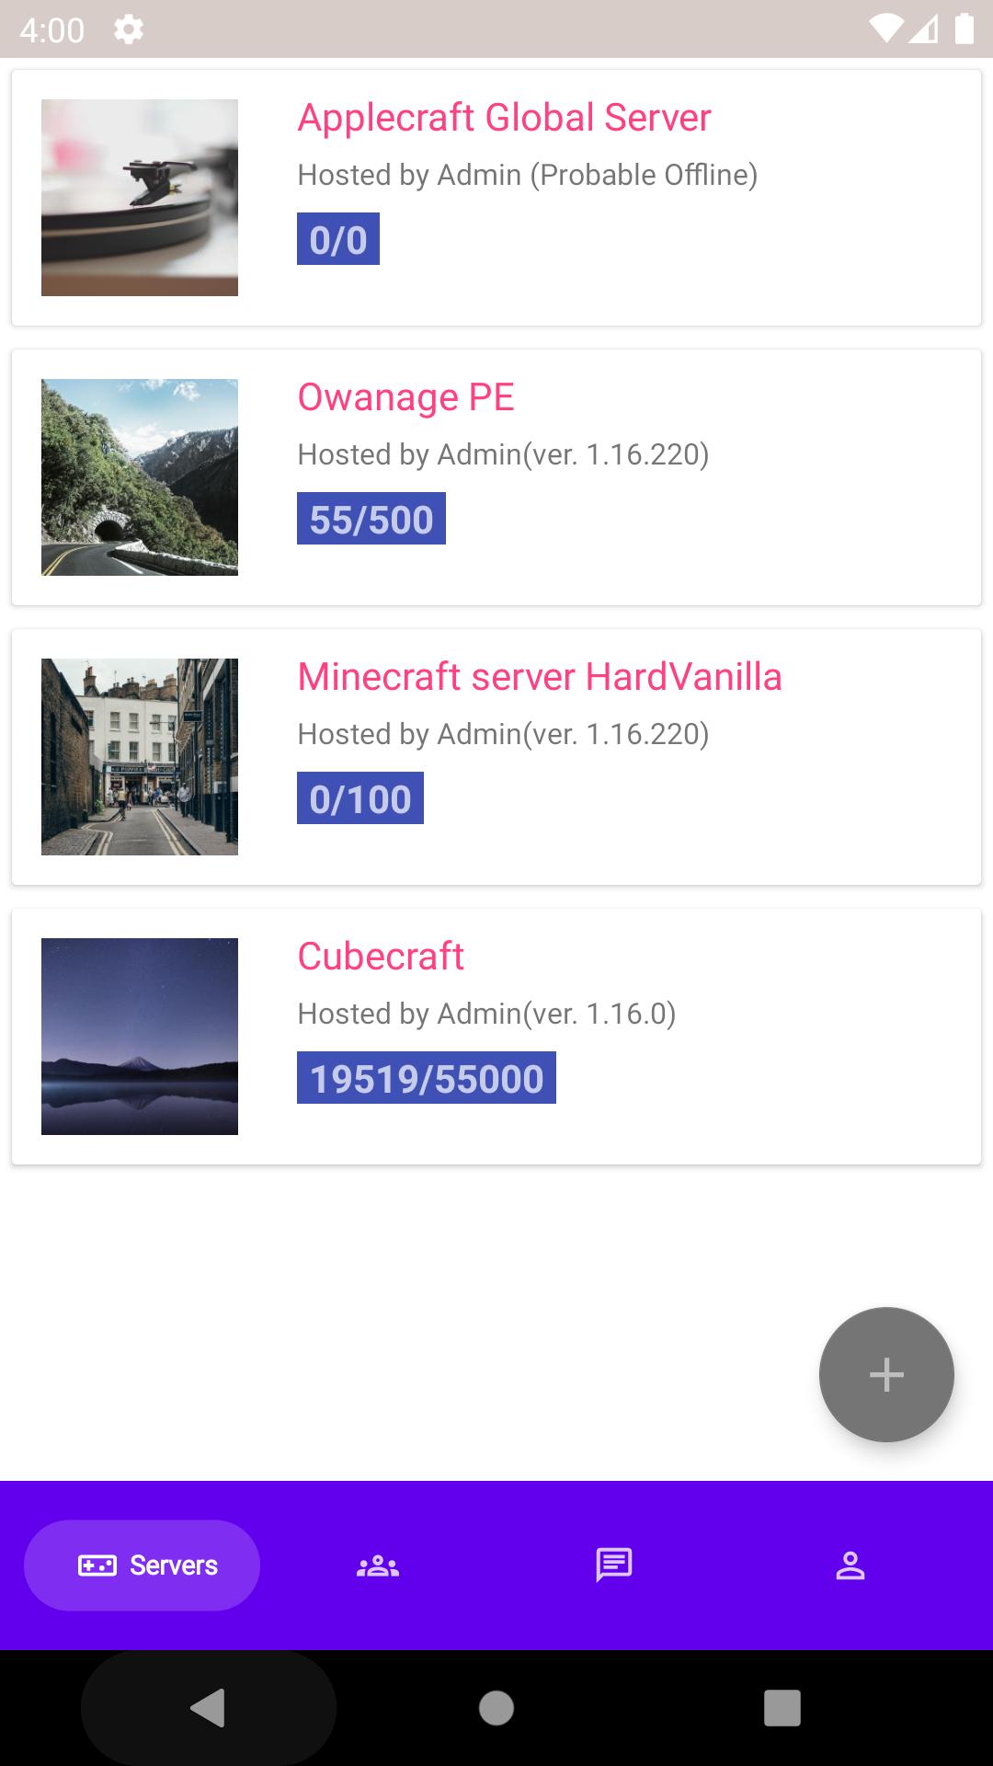993x1766 pixels.
Task: Tap the settings gear in status bar
Action: click(129, 29)
